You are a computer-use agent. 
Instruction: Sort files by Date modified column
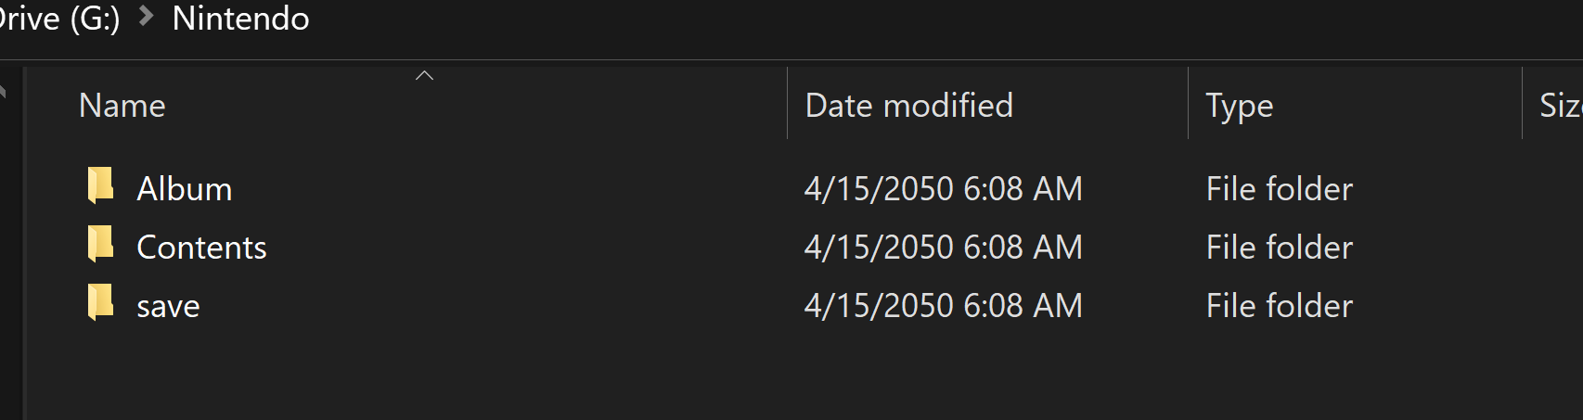coord(909,106)
